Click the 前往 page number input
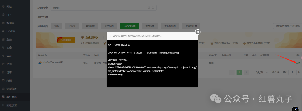 pyautogui.click(x=292, y=72)
